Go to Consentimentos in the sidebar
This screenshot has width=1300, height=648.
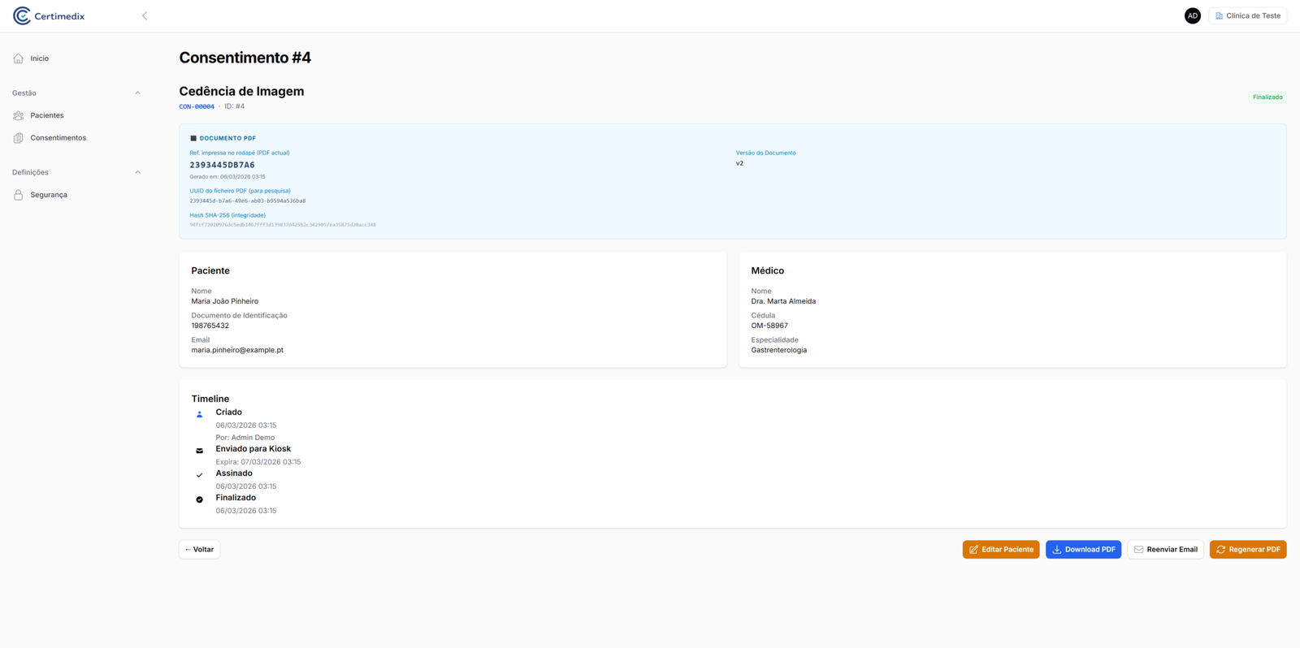58,138
